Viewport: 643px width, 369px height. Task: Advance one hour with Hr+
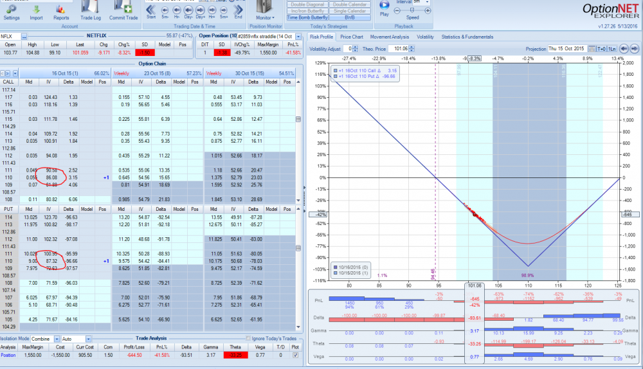pos(212,10)
